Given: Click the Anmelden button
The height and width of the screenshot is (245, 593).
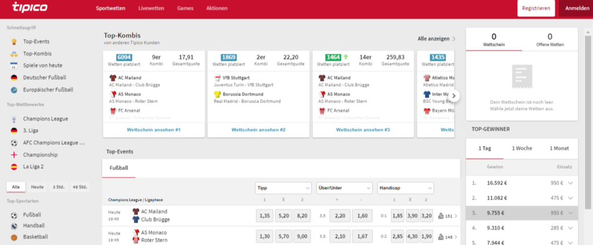Looking at the screenshot, I should (x=576, y=8).
